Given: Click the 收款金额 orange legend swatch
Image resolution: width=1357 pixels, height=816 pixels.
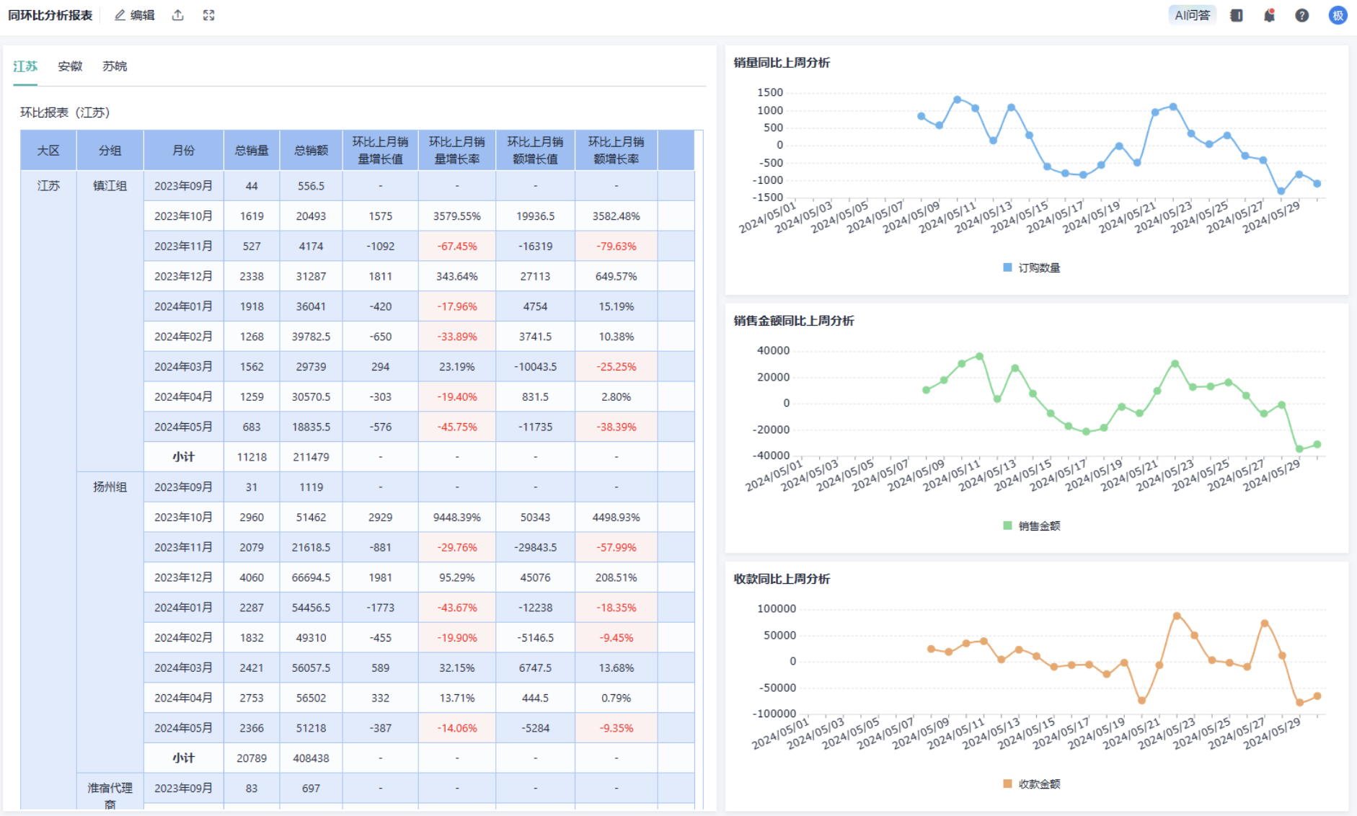Looking at the screenshot, I should click(1007, 784).
